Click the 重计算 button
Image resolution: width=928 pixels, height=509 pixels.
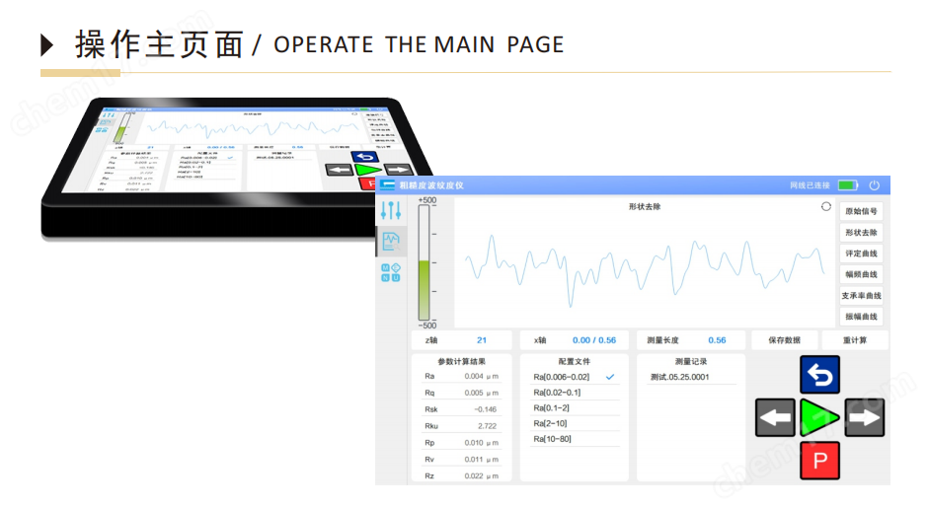855,340
